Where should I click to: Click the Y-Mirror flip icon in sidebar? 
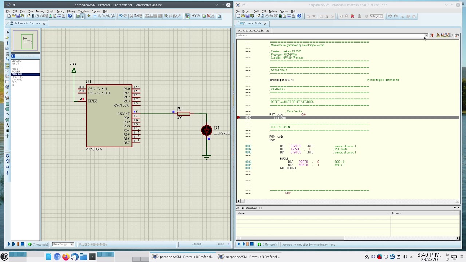[7, 172]
